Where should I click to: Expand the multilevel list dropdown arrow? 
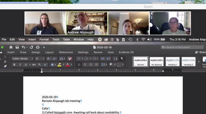(98, 59)
